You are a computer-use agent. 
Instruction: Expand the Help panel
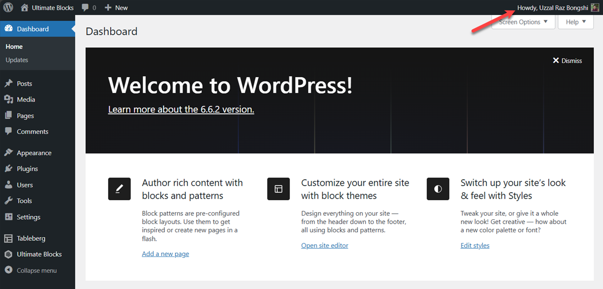coord(575,22)
